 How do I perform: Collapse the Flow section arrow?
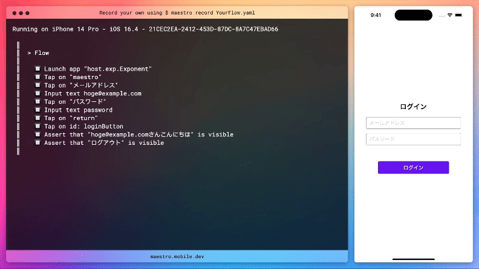click(29, 53)
